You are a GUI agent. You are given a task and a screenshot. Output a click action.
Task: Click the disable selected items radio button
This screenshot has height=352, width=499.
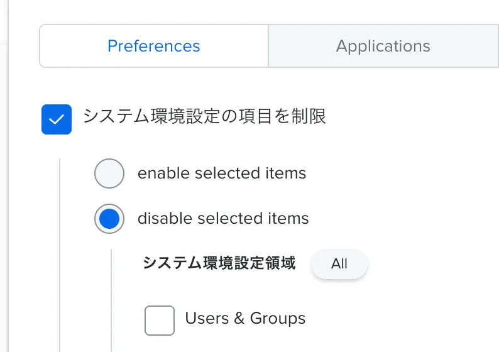(109, 219)
